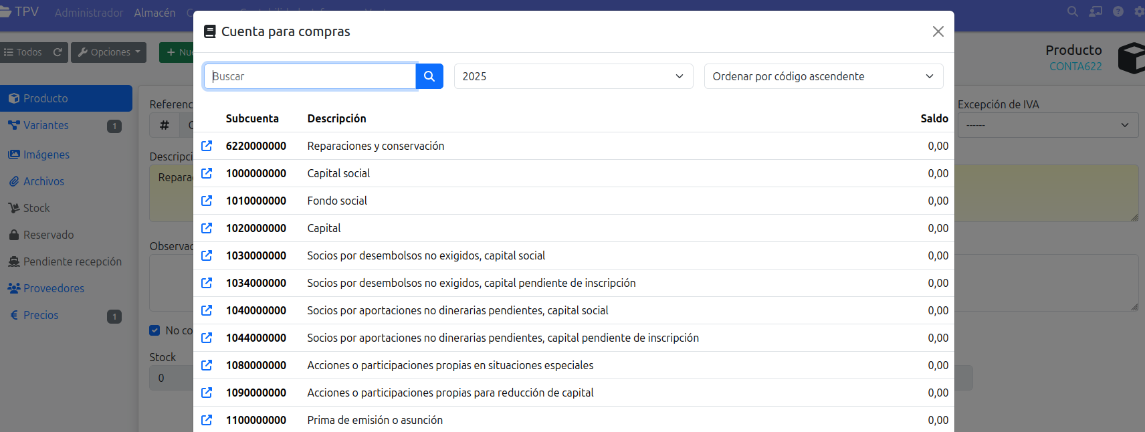Open the Ordenar por código ascendente dropdown
1145x432 pixels.
pos(823,76)
